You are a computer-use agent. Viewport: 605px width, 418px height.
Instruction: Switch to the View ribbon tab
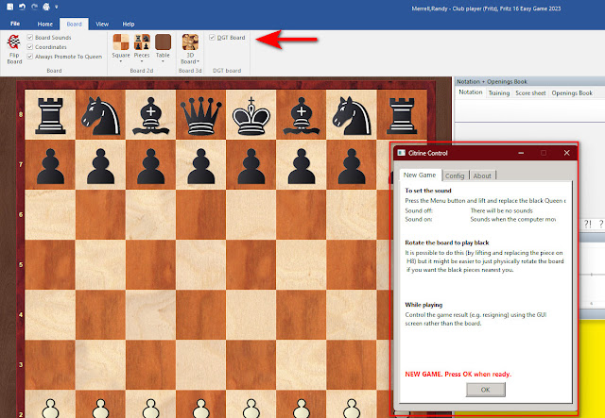[x=102, y=24]
